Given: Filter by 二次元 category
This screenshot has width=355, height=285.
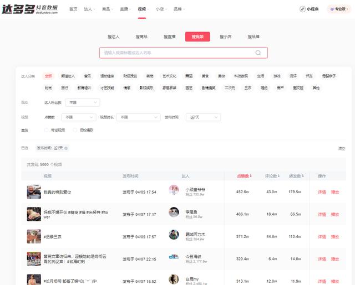Looking at the screenshot, I should coord(230,88).
